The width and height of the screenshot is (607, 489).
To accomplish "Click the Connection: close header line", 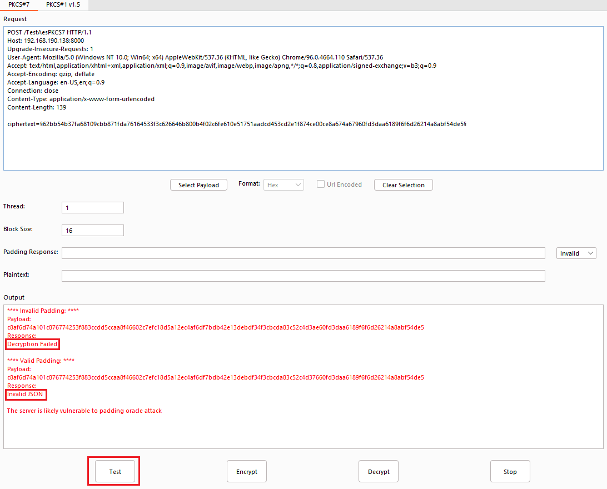I will tap(32, 91).
